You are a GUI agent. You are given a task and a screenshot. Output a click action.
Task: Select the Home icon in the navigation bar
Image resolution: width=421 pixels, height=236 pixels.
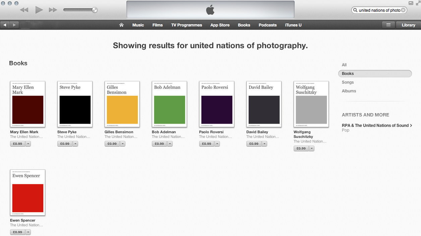121,25
